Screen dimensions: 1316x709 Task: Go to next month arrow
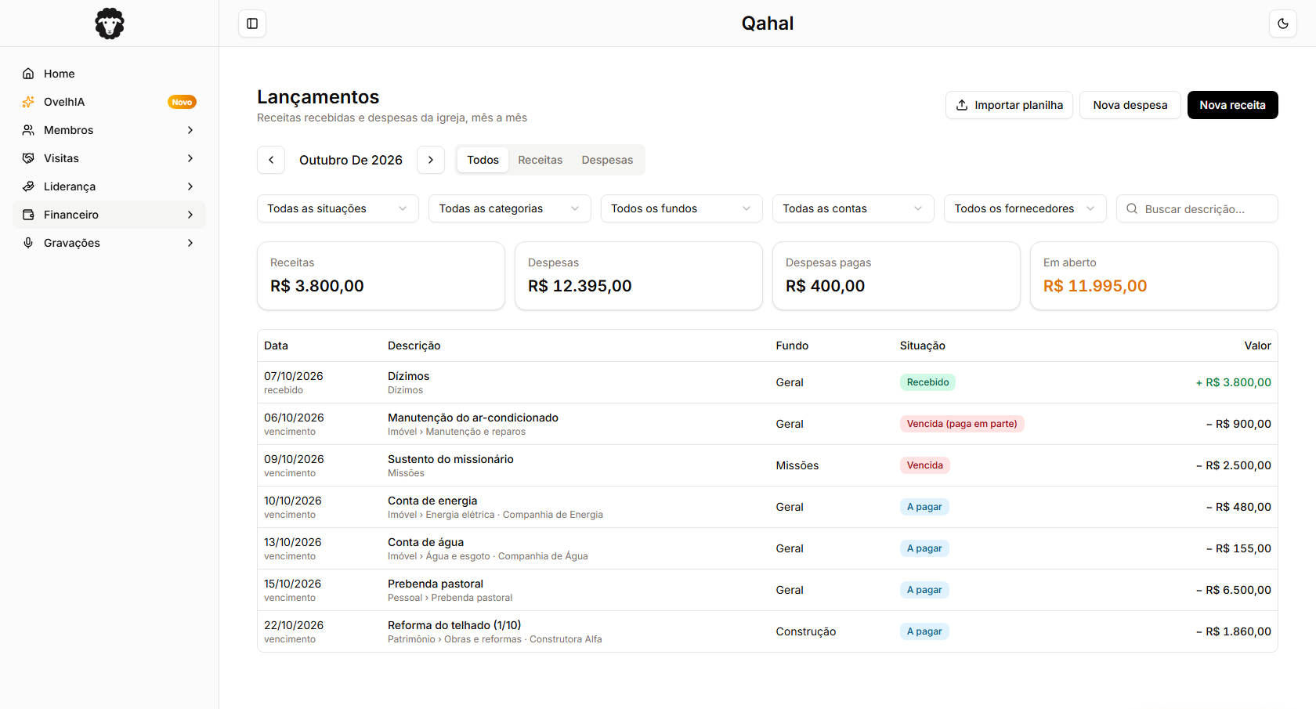point(431,160)
